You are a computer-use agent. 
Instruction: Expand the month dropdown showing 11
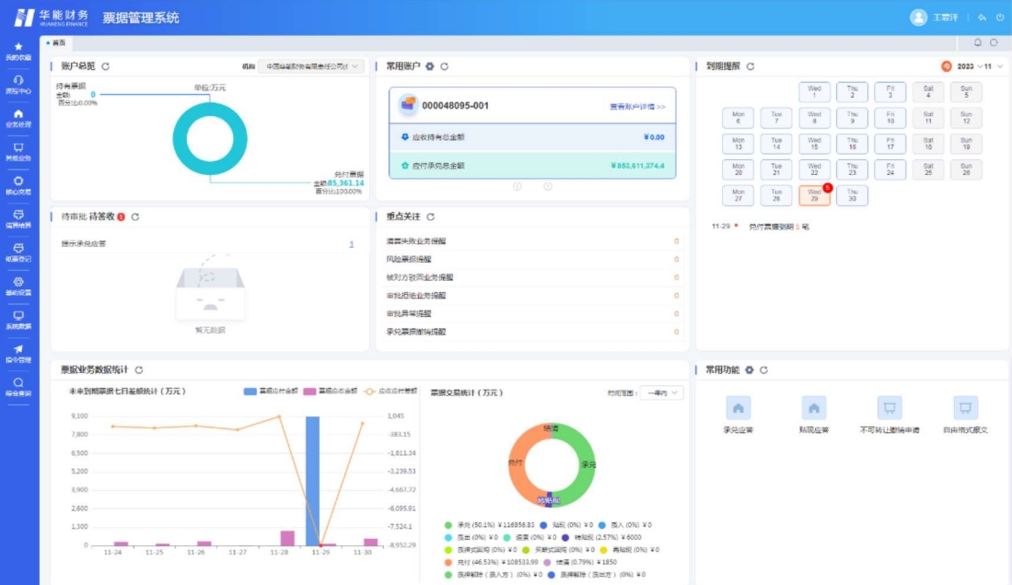[993, 66]
